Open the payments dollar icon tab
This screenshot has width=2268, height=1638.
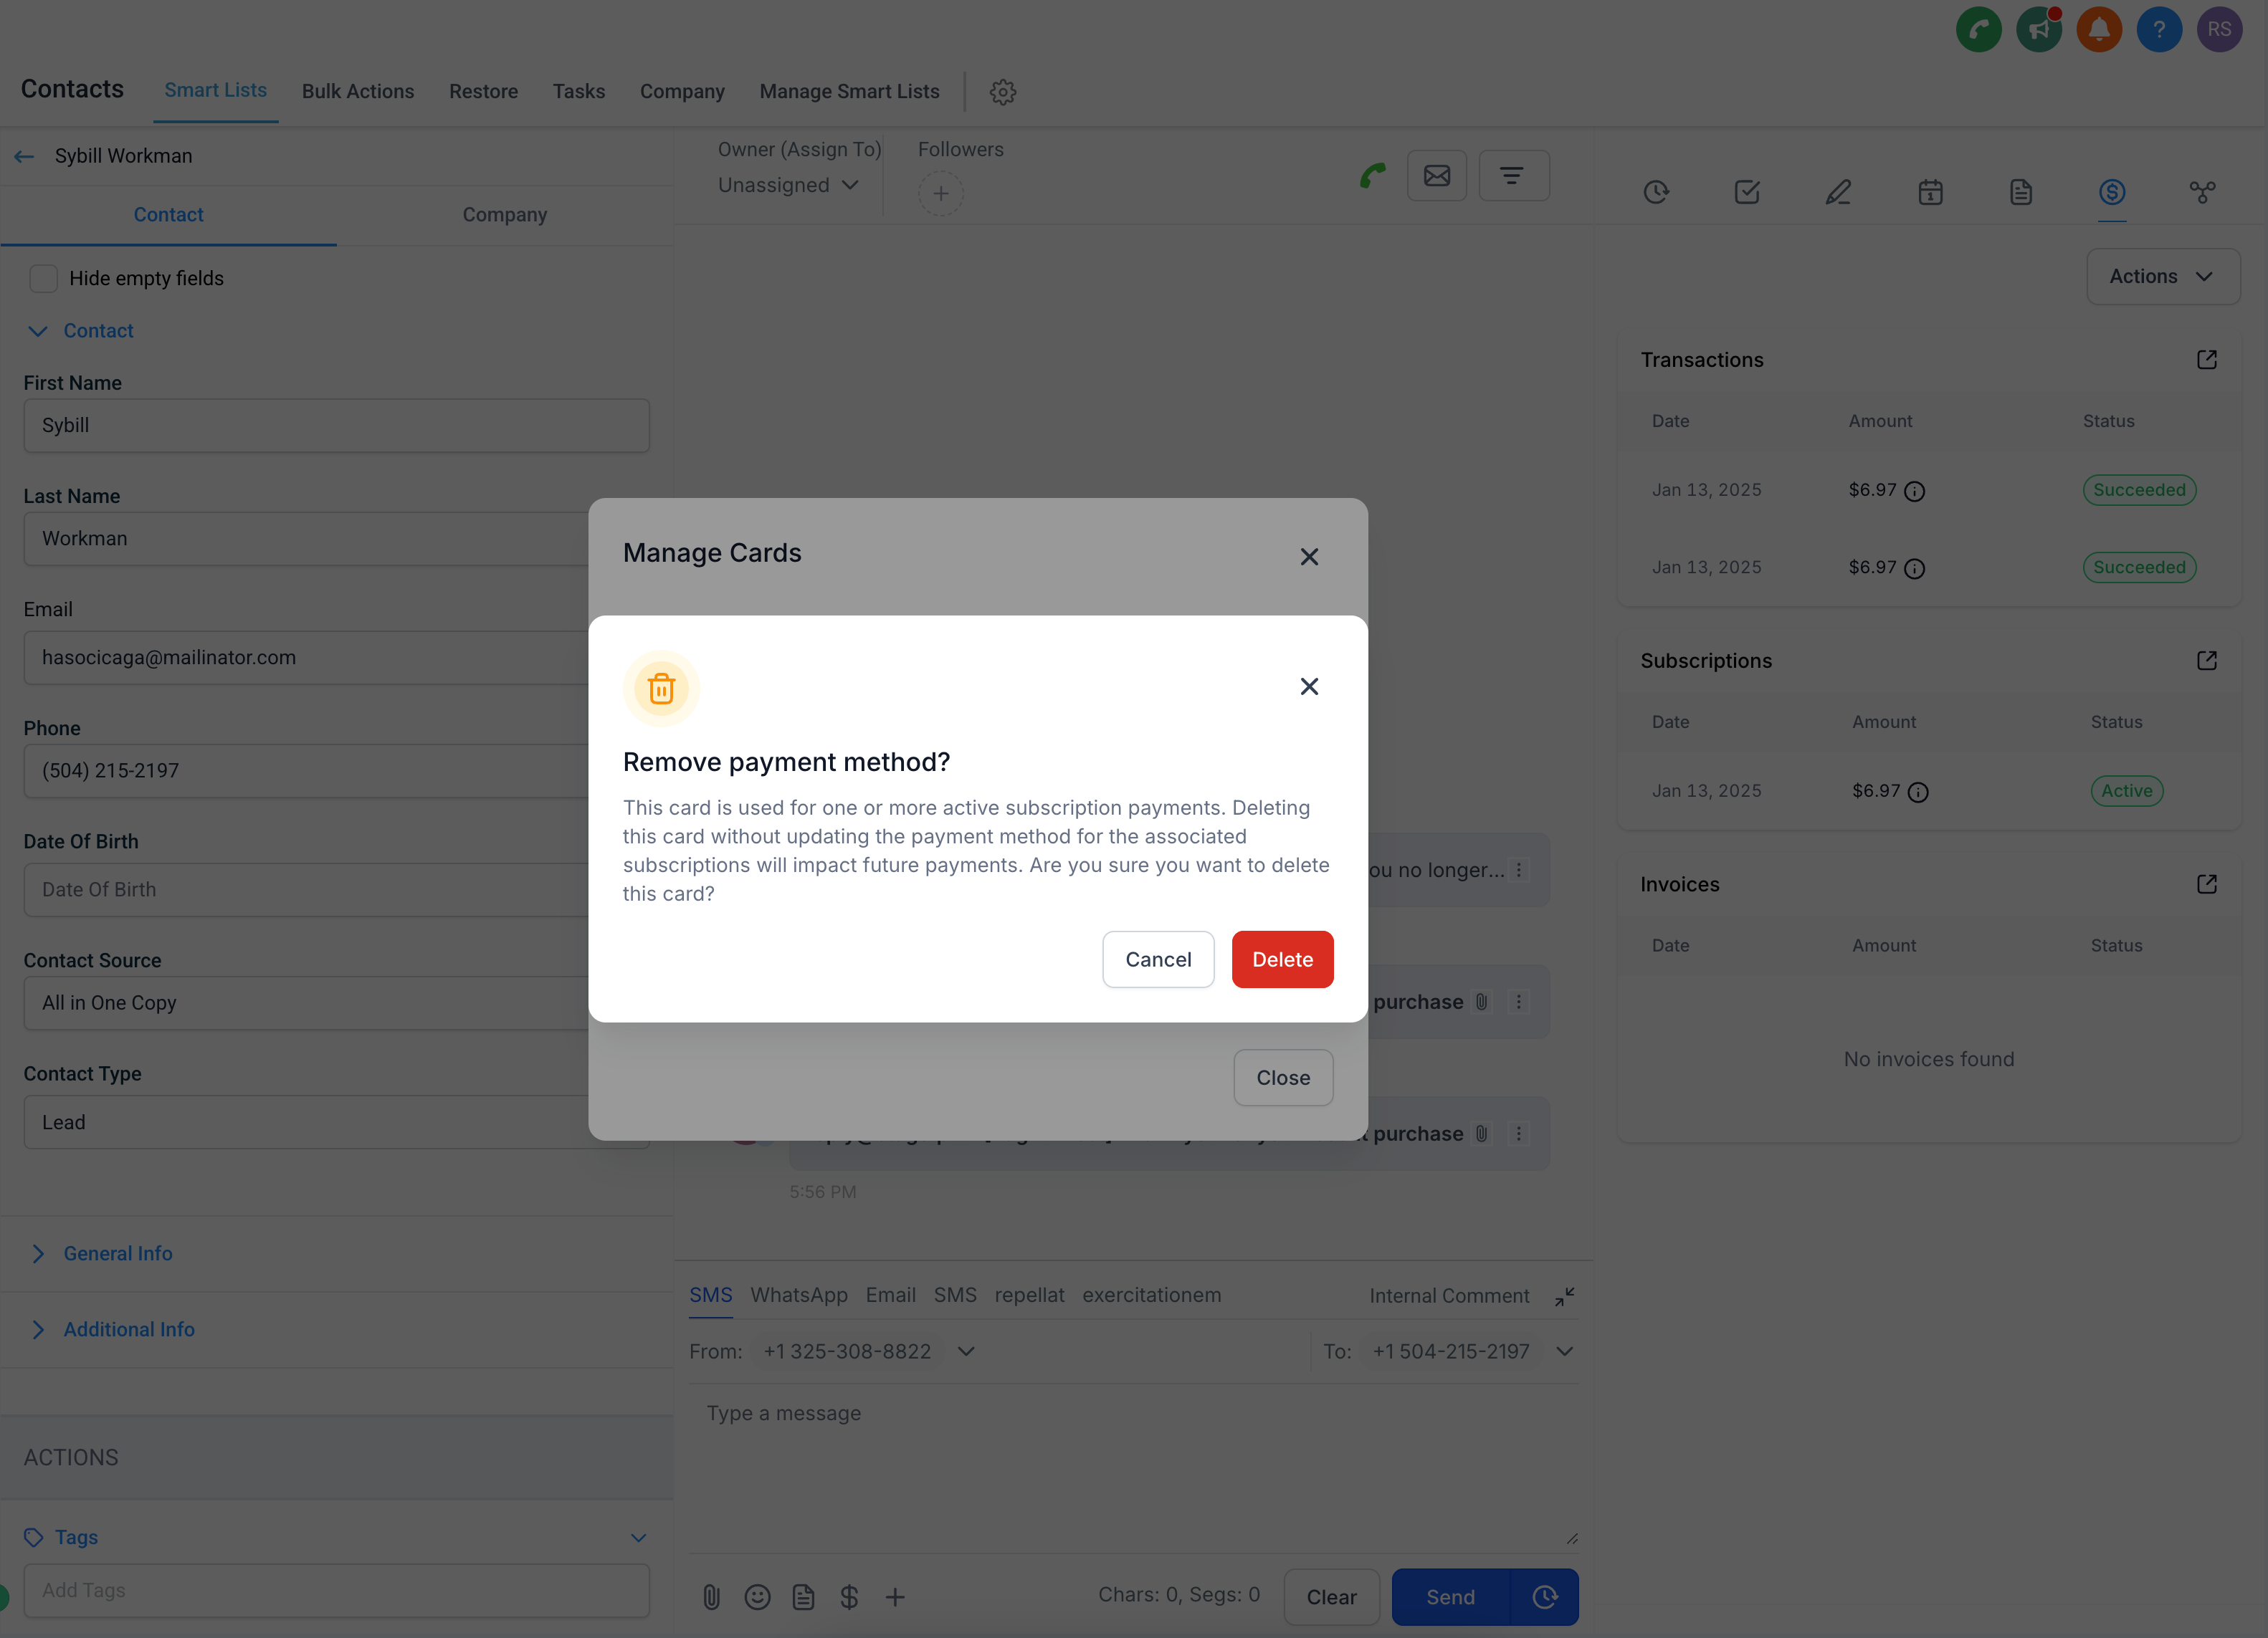click(2111, 192)
